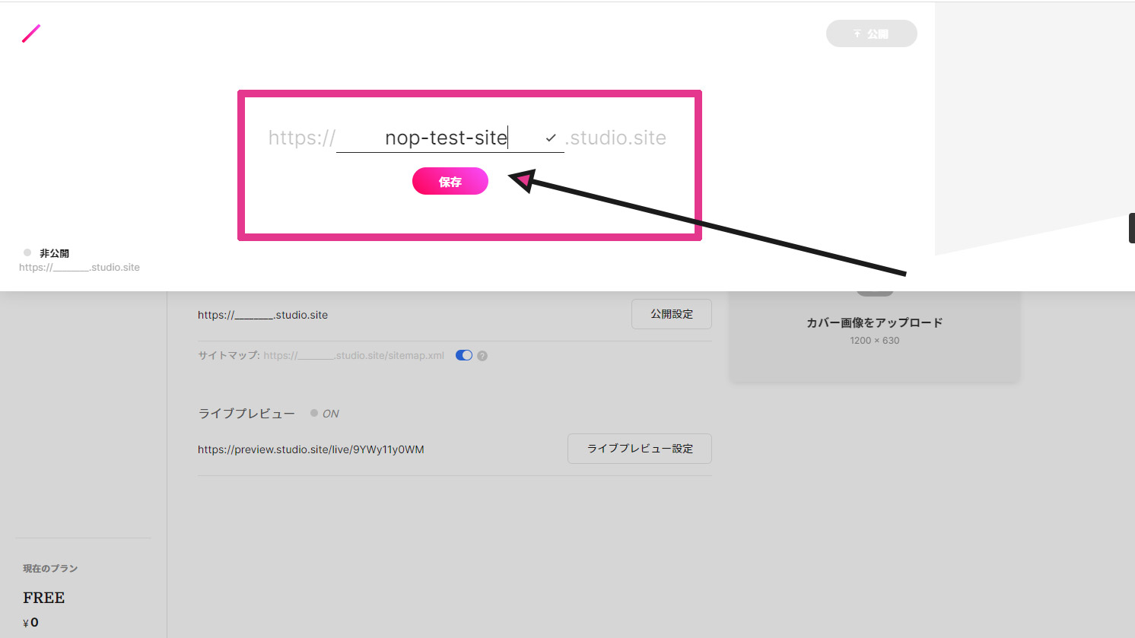Image resolution: width=1135 pixels, height=638 pixels.
Task: Click the sitemap help question mark icon
Action: pos(482,356)
